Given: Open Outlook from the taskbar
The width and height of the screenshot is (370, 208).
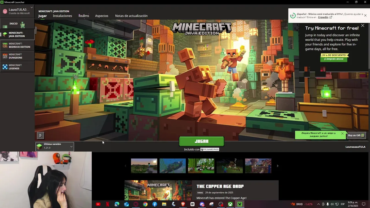Looking at the screenshot, I should pos(126,204).
